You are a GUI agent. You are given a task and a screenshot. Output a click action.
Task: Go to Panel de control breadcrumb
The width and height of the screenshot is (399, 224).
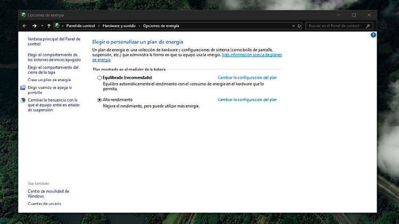pyautogui.click(x=80, y=25)
